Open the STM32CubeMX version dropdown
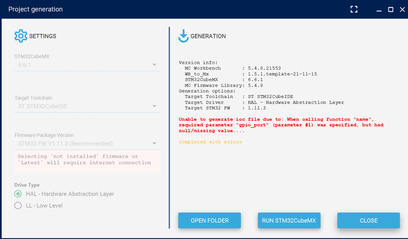408x239 pixels. point(87,65)
